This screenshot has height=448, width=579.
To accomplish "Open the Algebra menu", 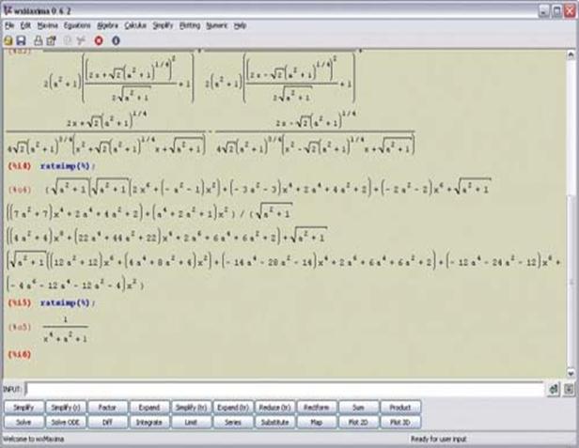I will pyautogui.click(x=107, y=25).
